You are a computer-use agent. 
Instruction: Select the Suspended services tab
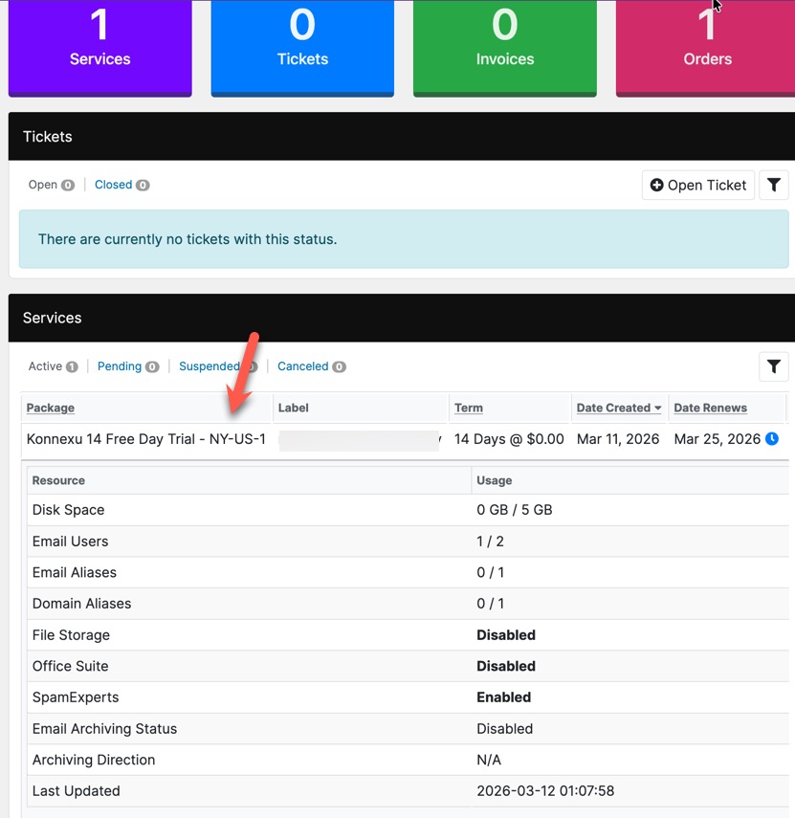pos(210,366)
